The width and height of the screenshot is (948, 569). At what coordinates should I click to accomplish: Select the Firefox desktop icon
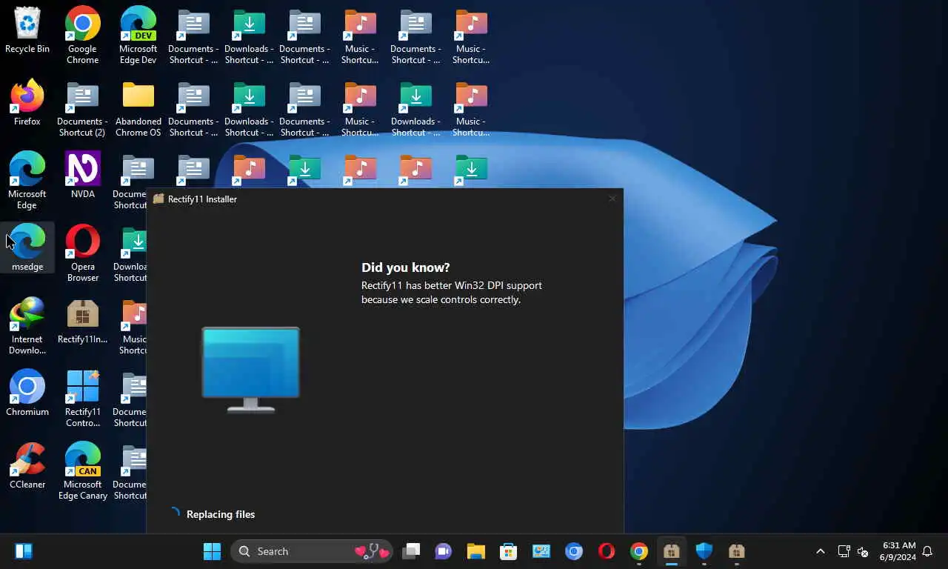click(x=27, y=104)
